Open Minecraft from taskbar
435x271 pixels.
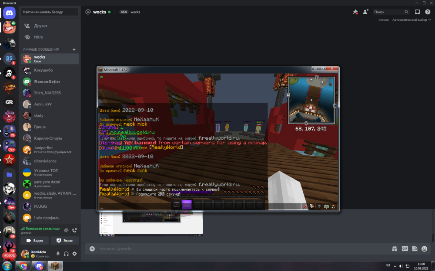[55, 266]
